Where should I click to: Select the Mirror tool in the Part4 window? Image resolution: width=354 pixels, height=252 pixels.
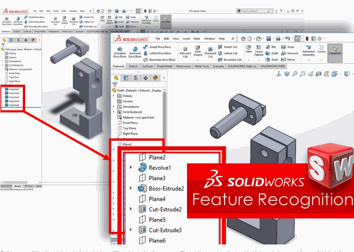[288, 60]
